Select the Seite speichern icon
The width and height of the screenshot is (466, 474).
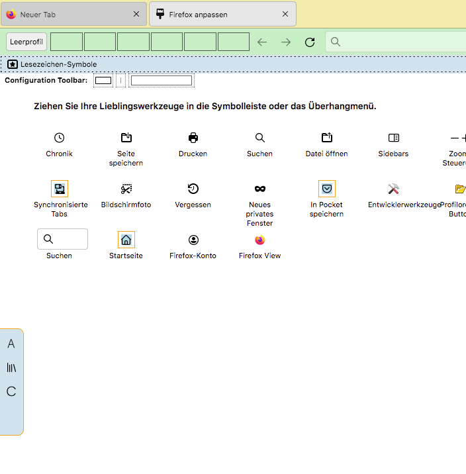click(126, 138)
